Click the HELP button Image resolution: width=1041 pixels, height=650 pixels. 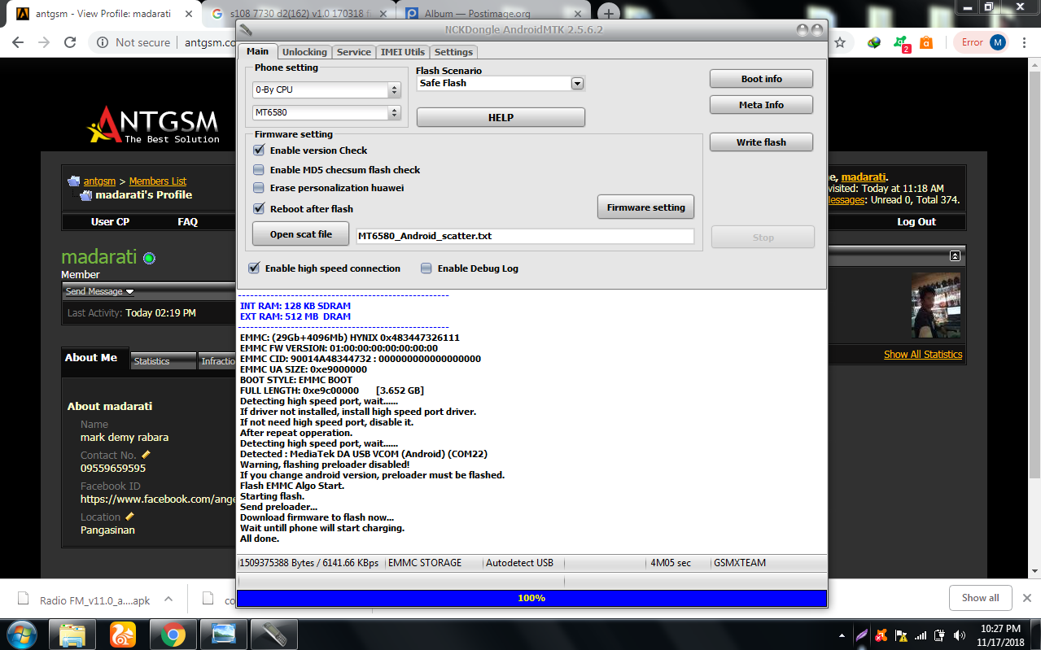501,117
